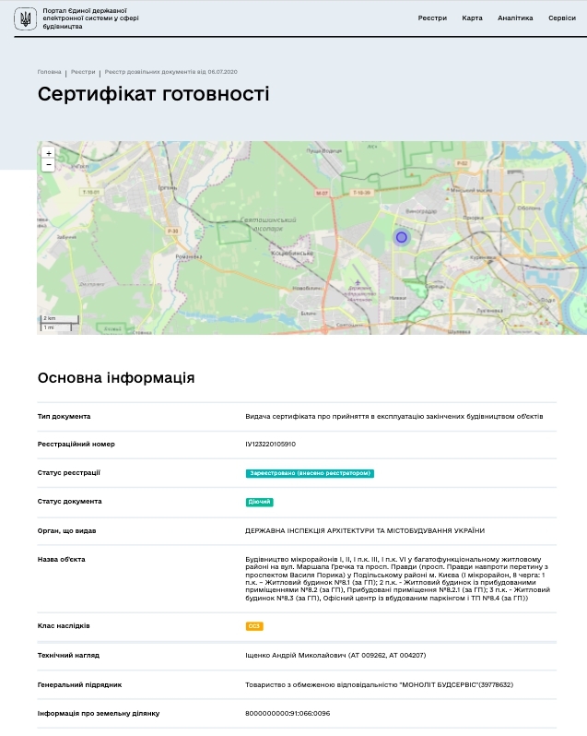This screenshot has height=736, width=587.
Task: Click the blue location marker on map
Action: tap(401, 238)
